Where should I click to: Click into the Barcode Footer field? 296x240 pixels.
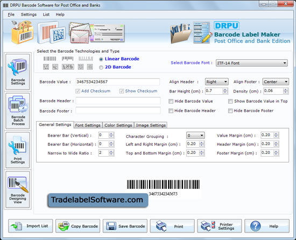118,110
